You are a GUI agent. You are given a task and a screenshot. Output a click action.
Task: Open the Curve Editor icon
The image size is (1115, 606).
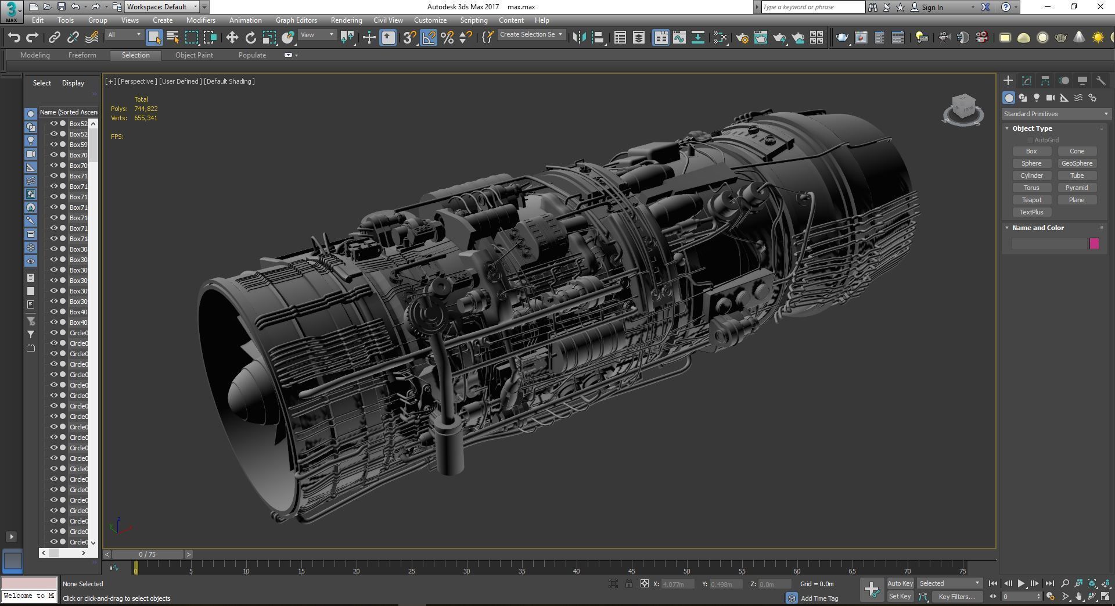coord(679,38)
